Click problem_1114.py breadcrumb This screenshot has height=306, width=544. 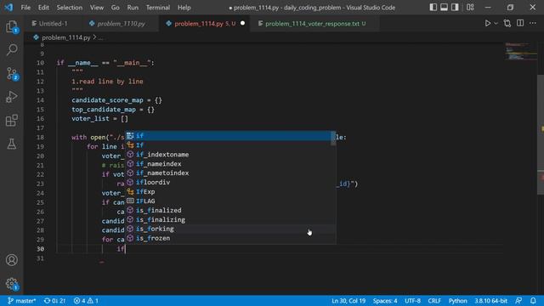66,37
